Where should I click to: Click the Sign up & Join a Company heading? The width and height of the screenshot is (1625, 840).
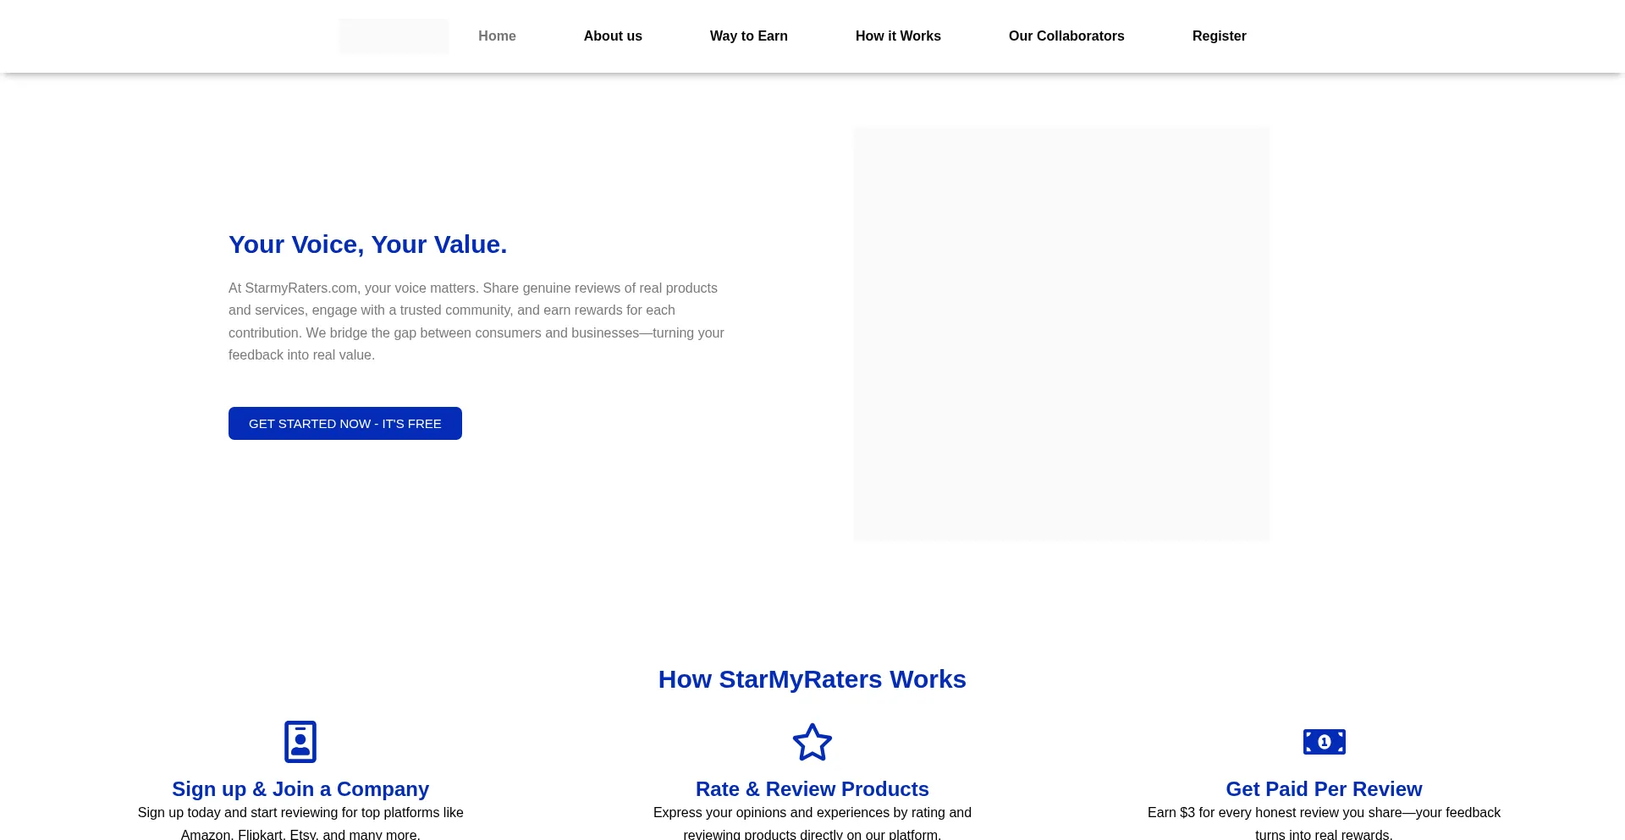coord(300,788)
